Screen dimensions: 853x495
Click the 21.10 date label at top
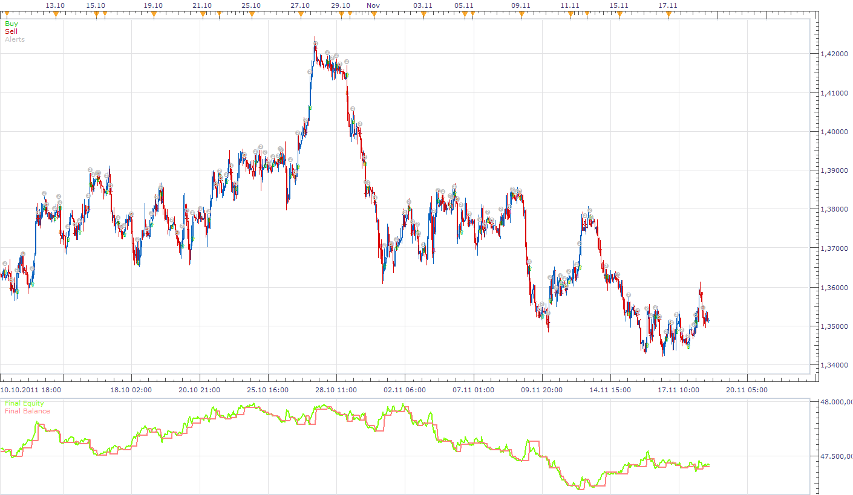pos(202,5)
